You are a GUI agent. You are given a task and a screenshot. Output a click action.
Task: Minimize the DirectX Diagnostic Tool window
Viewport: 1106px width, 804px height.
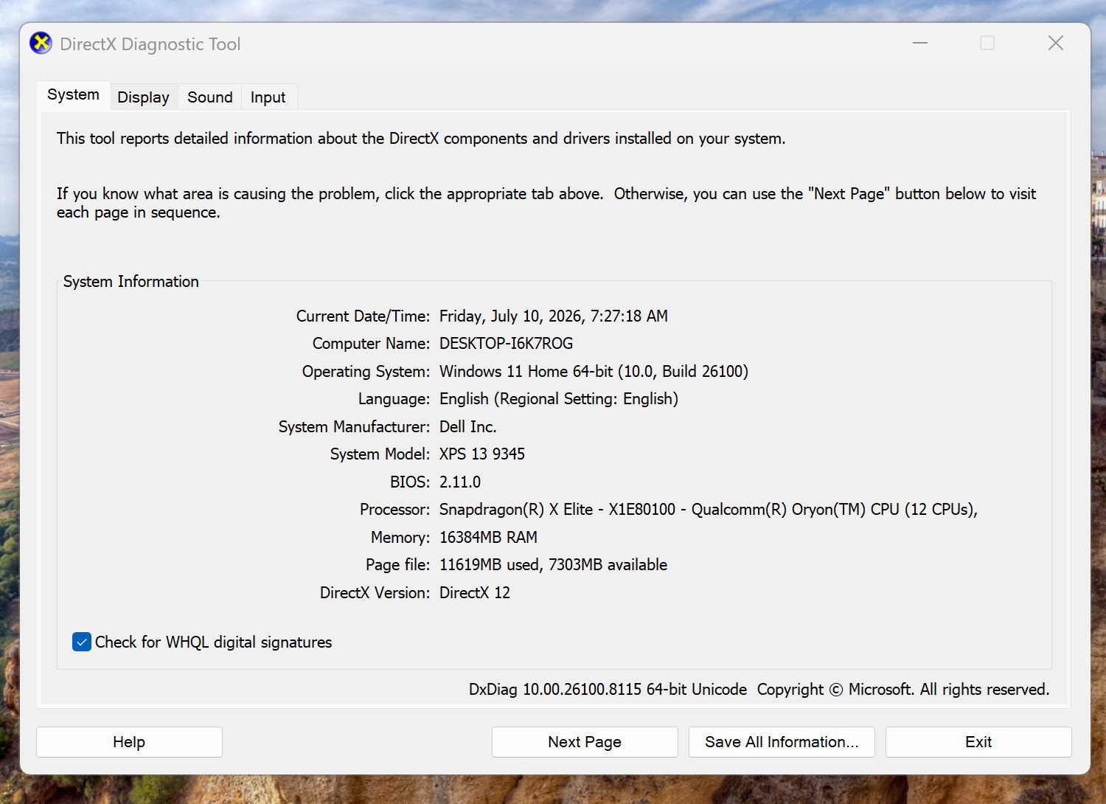(920, 44)
